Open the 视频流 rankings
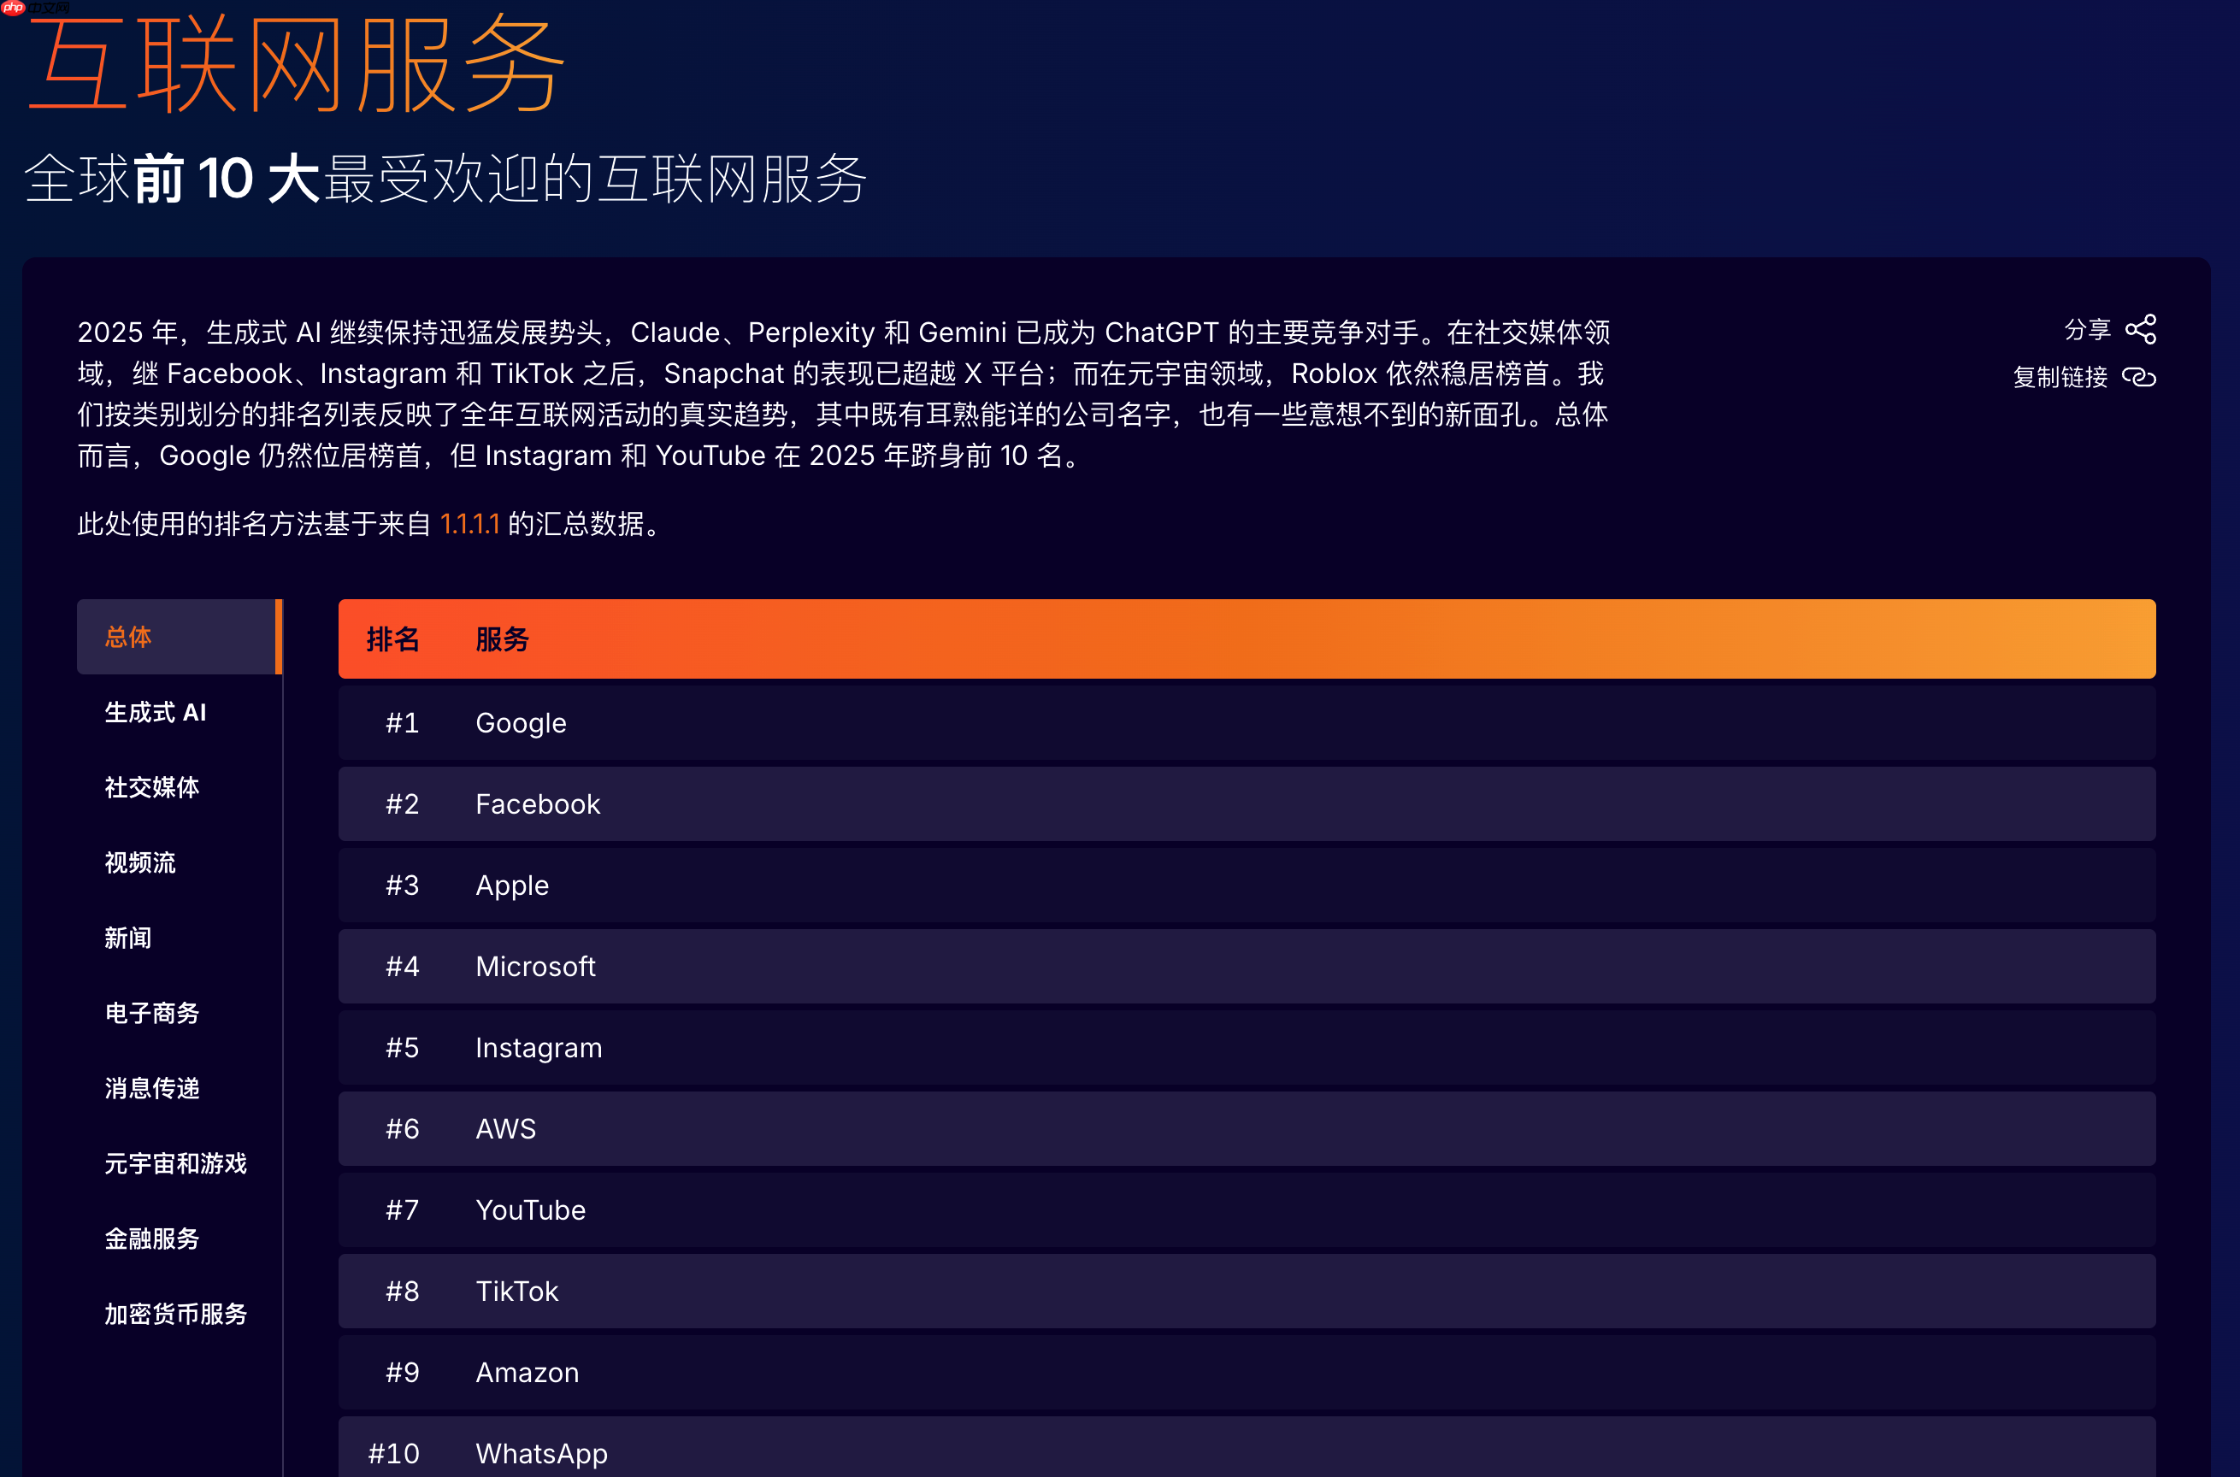 click(139, 864)
